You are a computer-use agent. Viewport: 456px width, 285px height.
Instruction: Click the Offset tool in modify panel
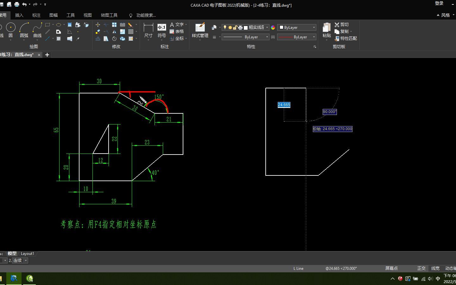pyautogui.click(x=98, y=39)
